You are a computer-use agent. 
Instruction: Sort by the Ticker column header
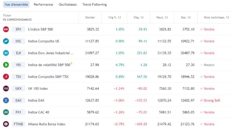pyautogui.click(x=7, y=15)
